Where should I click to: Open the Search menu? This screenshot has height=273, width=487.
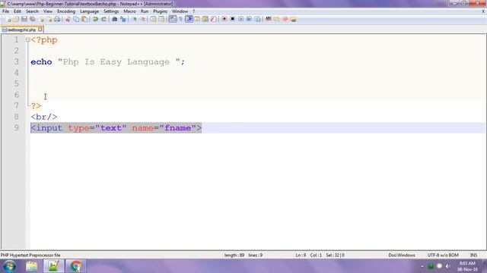(32, 11)
